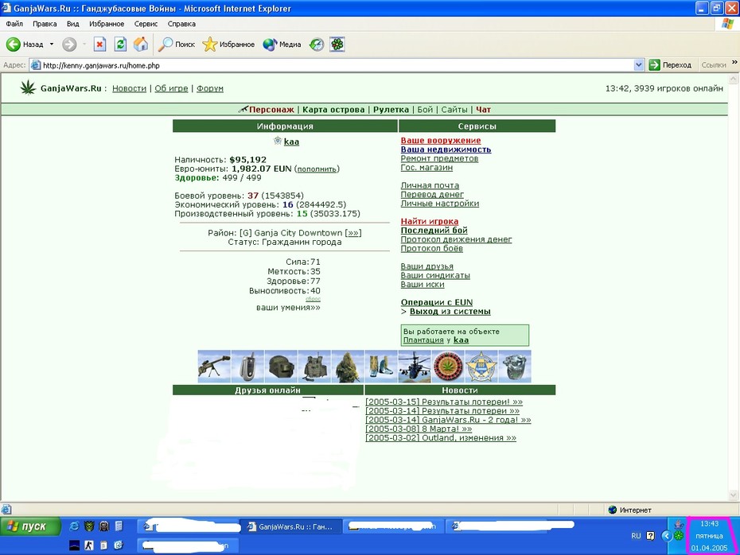Expand hidden tray icons arrow
740x555 pixels.
click(x=666, y=536)
